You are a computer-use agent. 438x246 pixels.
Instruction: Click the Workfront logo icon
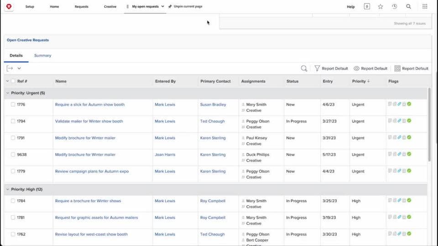click(9, 6)
